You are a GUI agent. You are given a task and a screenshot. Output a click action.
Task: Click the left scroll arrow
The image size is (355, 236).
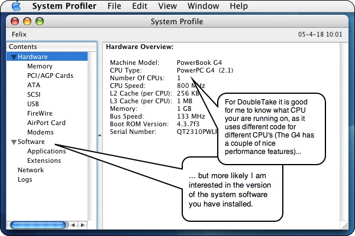[73, 225]
